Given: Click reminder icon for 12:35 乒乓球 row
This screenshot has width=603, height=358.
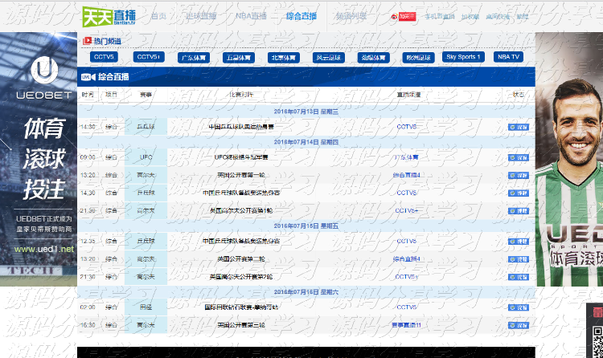Looking at the screenshot, I should pos(519,242).
